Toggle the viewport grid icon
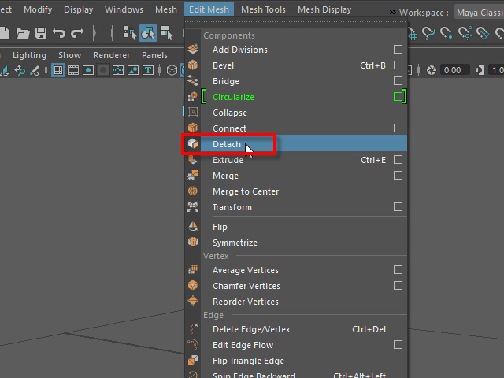Image resolution: width=504 pixels, height=378 pixels. click(57, 70)
